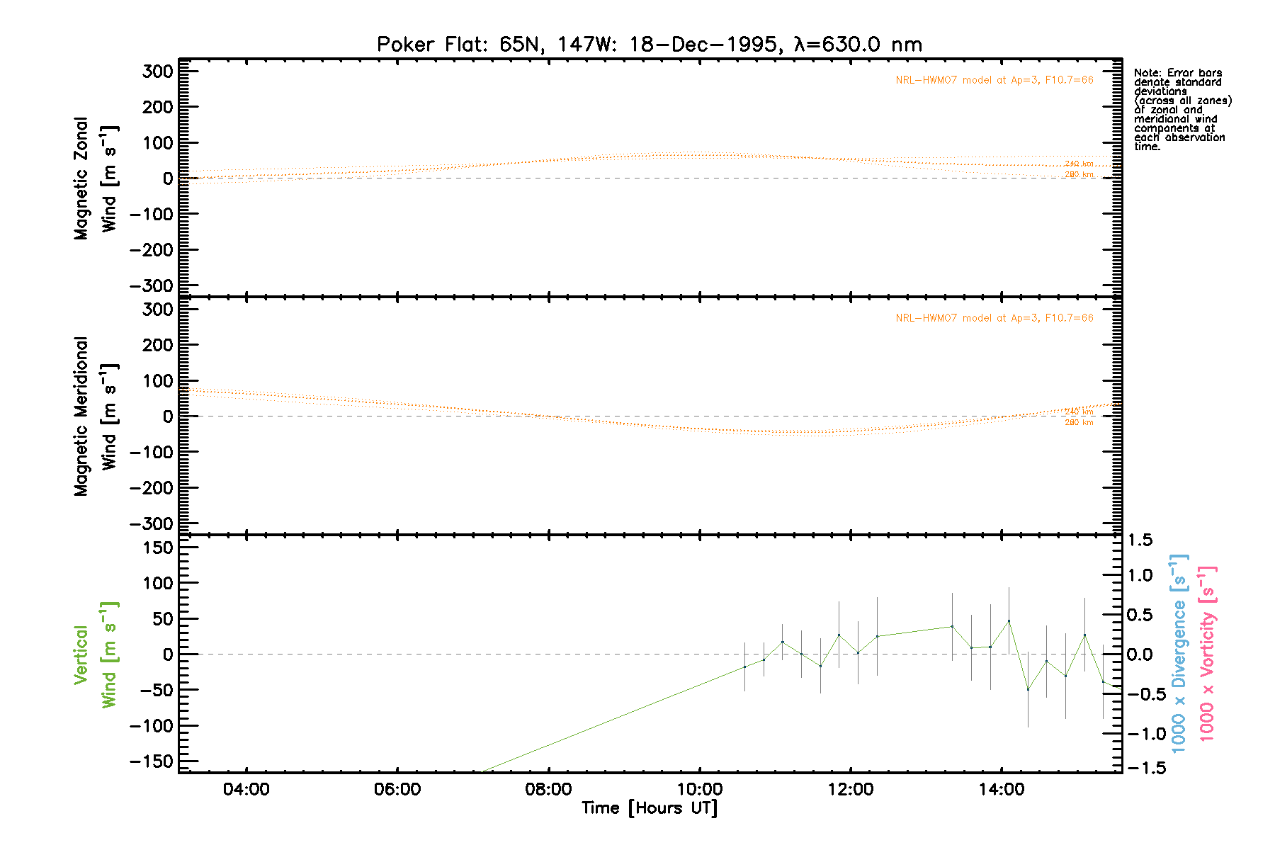Click the highest vertical wind data point after 14:00
Viewport: 1275px width, 850px height.
[1009, 620]
